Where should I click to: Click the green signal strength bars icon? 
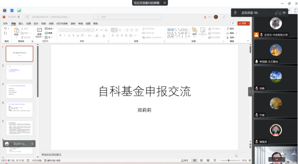click(x=19, y=11)
